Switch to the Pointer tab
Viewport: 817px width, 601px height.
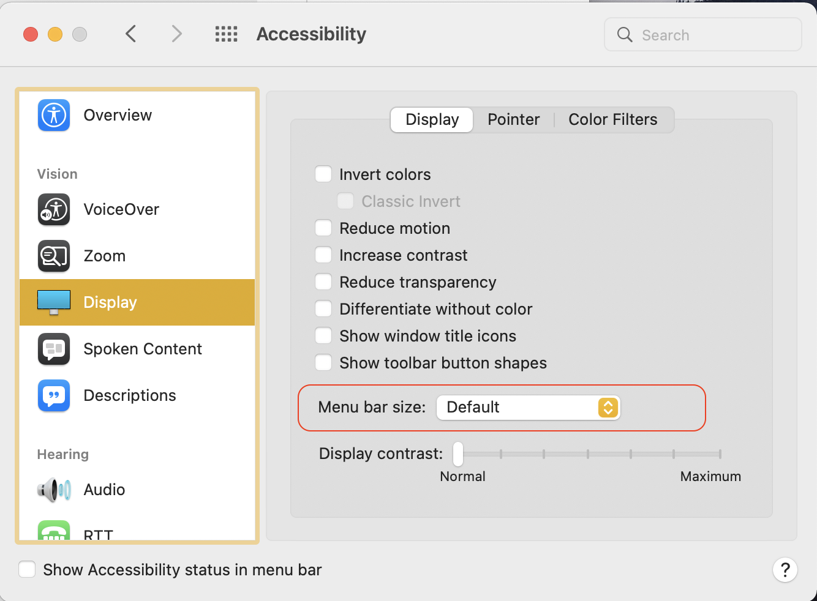click(513, 119)
